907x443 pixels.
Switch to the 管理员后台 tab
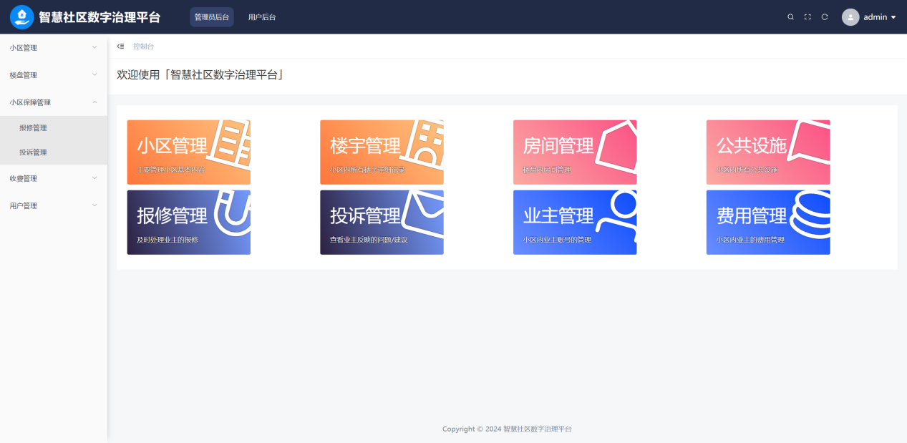(x=211, y=16)
